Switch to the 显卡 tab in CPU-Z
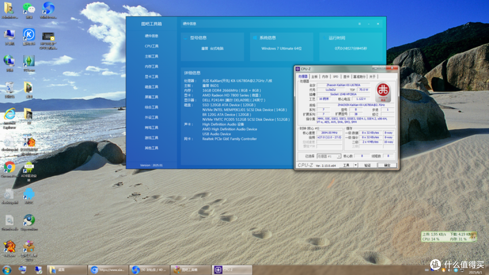 coord(346,76)
